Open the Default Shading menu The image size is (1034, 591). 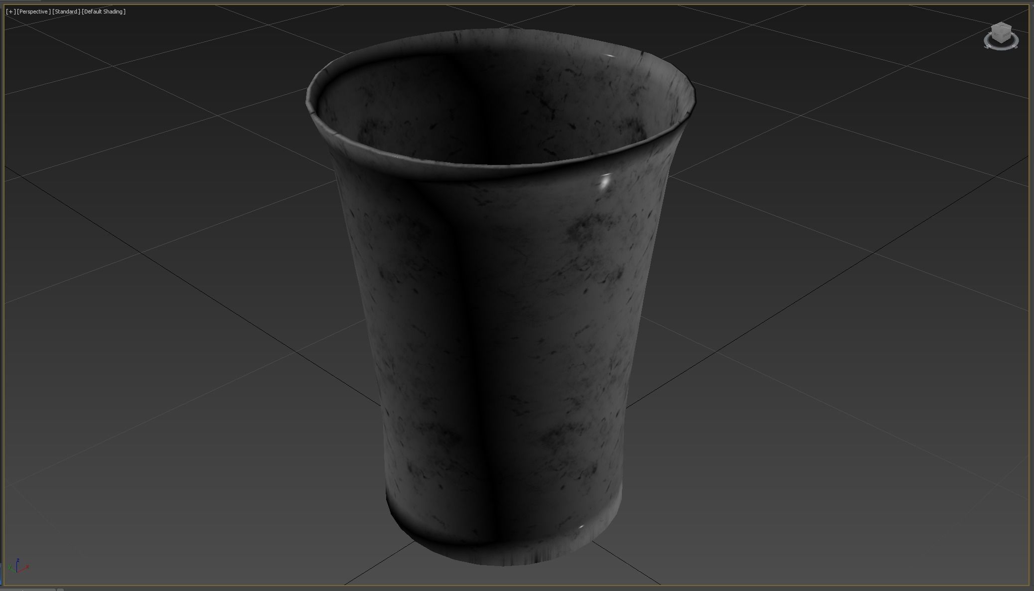[x=104, y=11]
